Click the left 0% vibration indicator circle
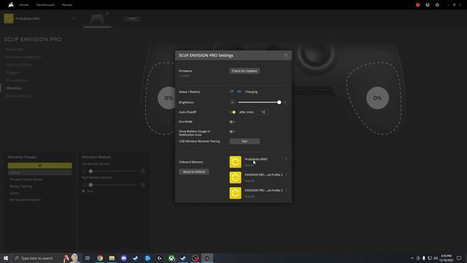Screen dimensions: 467x263 [x=169, y=98]
